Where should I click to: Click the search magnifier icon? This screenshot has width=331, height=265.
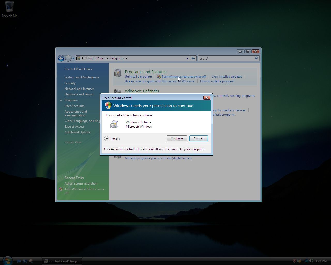tap(256, 58)
